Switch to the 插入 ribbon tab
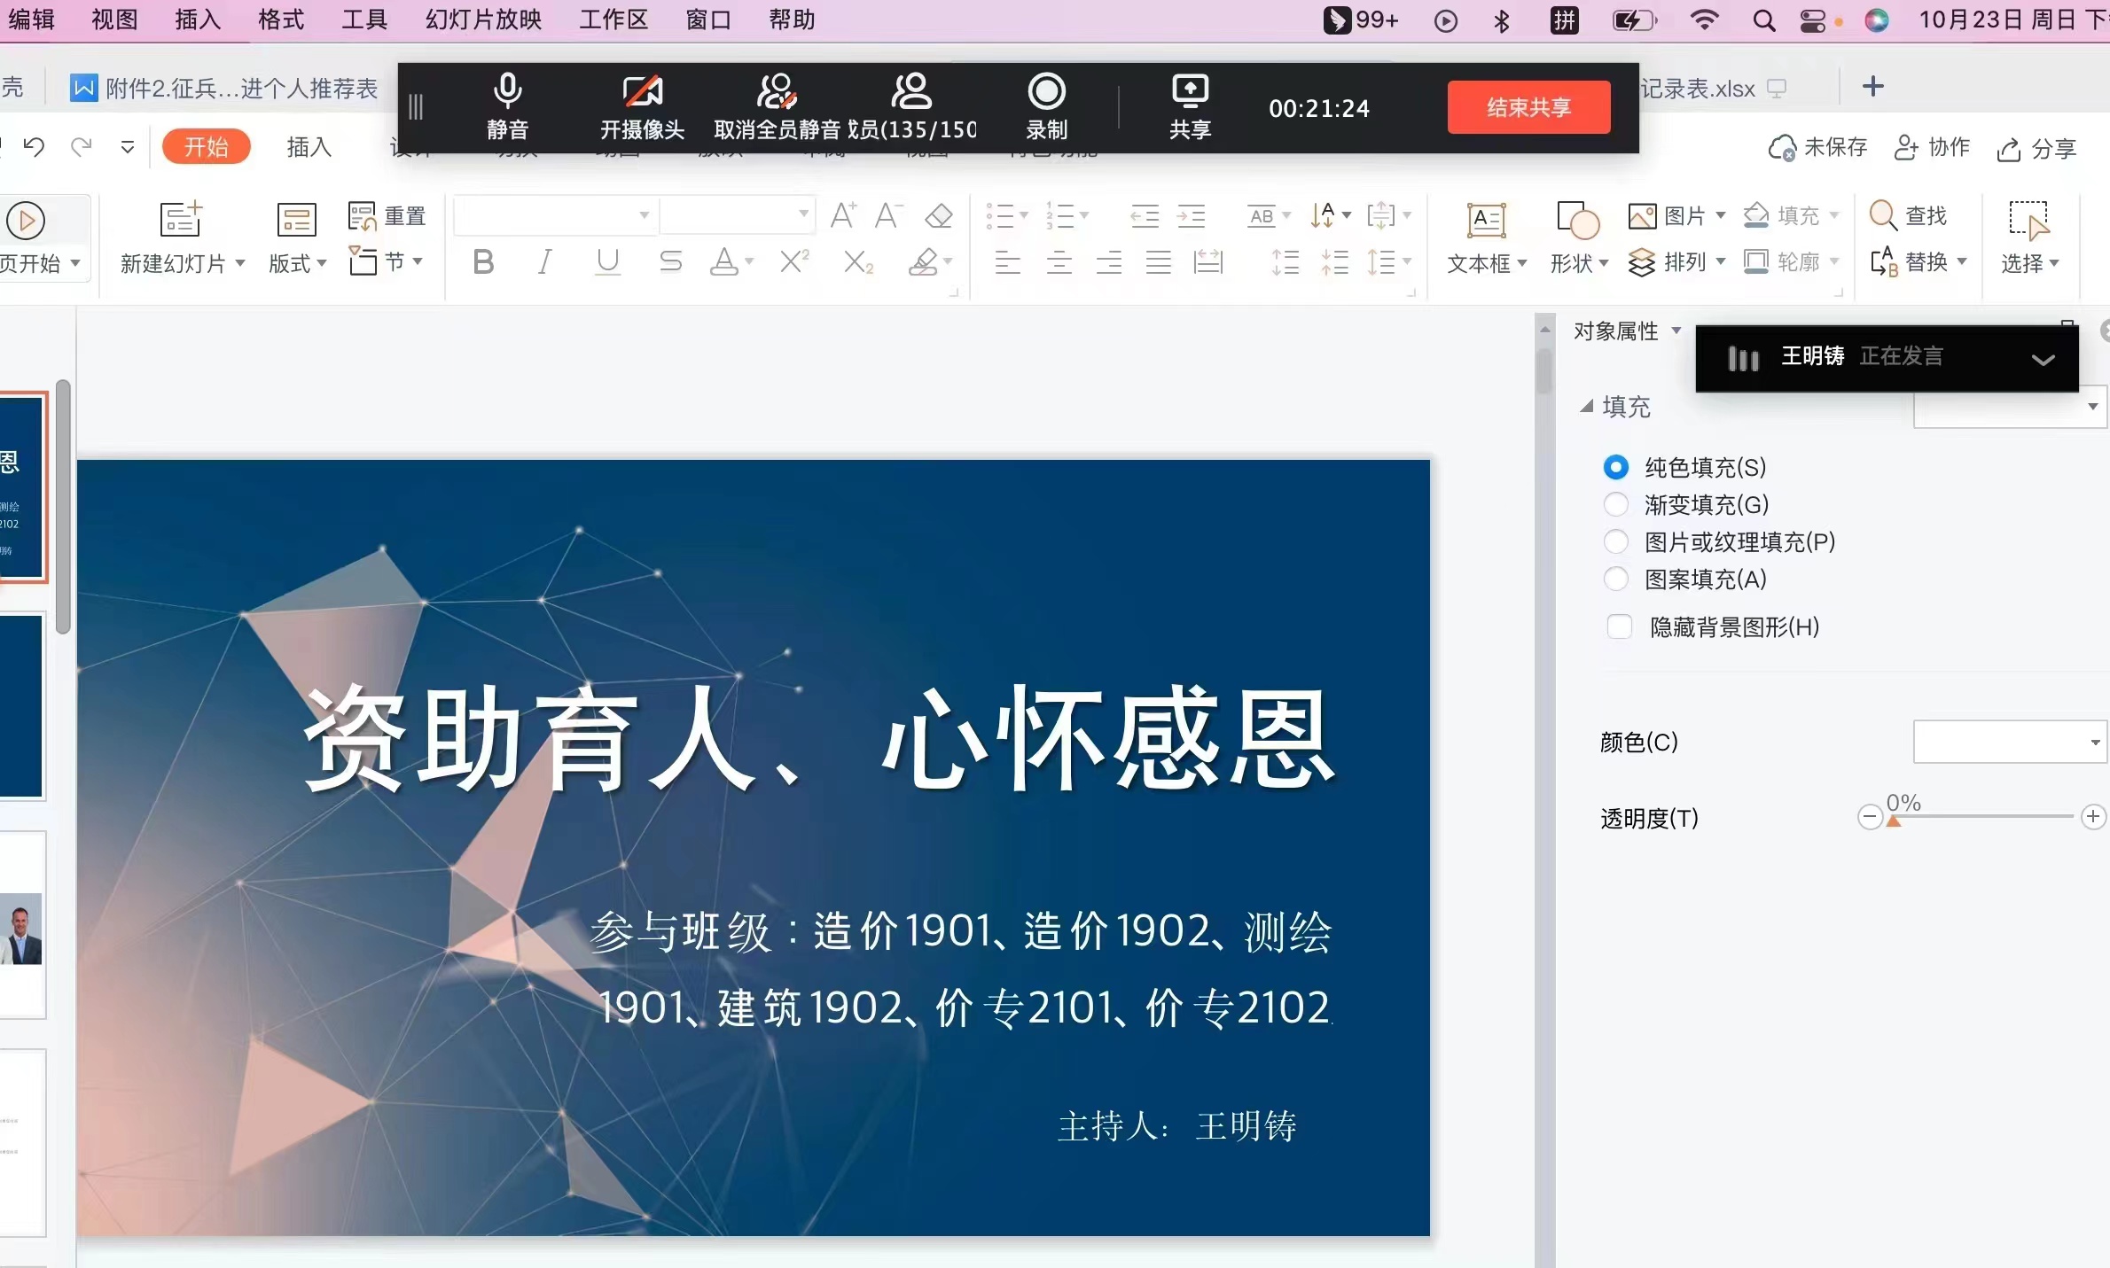Viewport: 2110px width, 1268px height. [x=309, y=147]
